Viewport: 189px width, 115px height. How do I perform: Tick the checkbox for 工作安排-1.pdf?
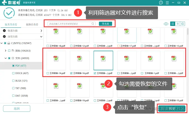pyautogui.click(x=142, y=73)
